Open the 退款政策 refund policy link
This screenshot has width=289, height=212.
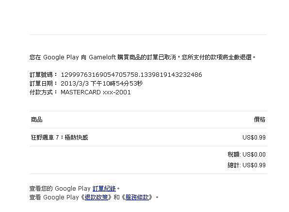coord(96,197)
